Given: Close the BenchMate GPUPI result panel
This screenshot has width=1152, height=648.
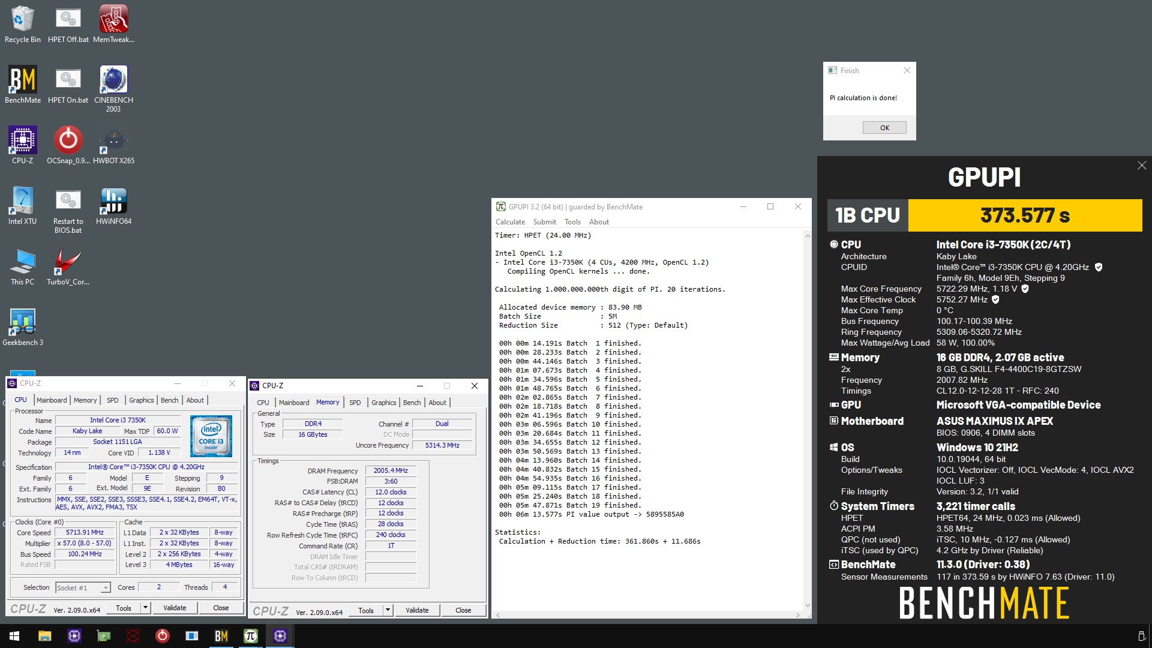Looking at the screenshot, I should coord(1142,166).
